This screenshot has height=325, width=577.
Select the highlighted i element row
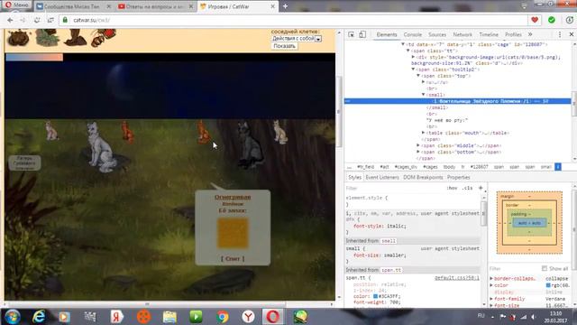tap(457, 101)
